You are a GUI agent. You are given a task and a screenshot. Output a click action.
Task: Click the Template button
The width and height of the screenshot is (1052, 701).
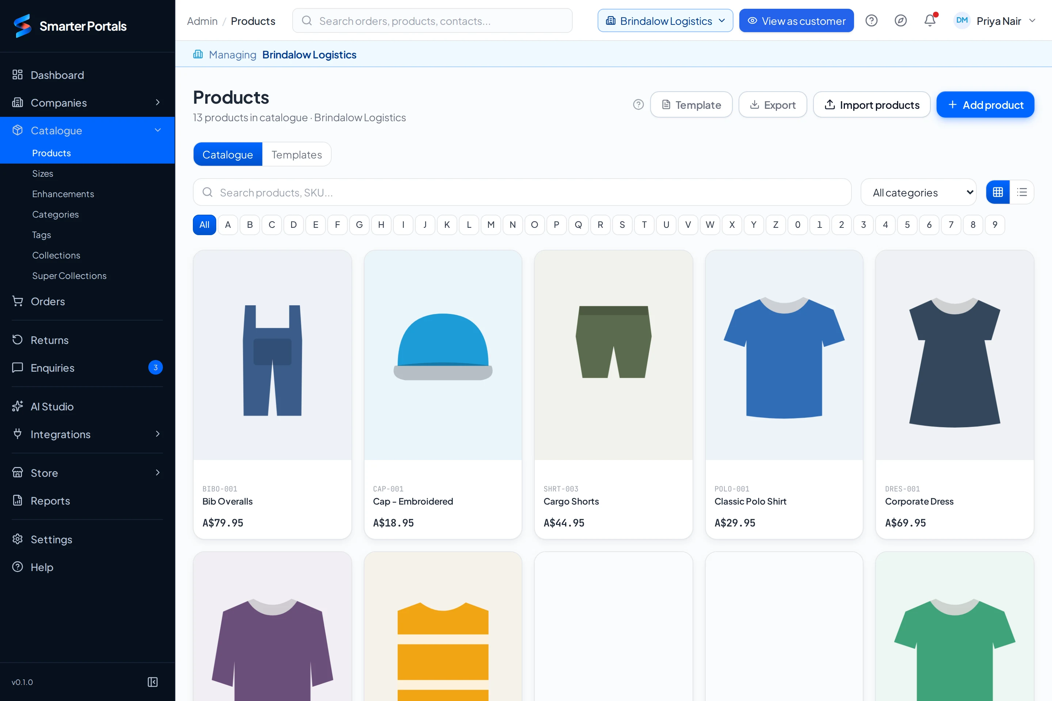691,105
